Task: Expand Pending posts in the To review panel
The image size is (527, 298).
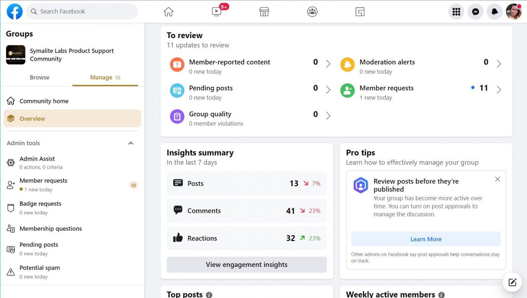Action: click(x=328, y=90)
